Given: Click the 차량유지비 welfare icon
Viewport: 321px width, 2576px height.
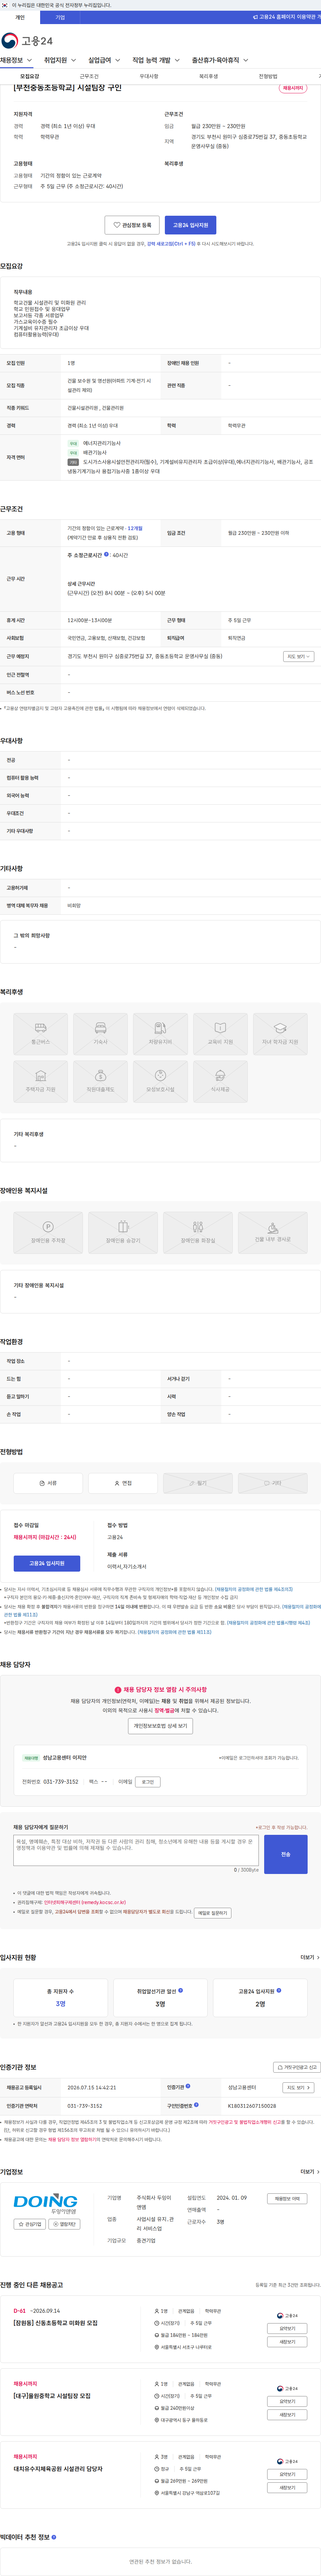Looking at the screenshot, I should tap(160, 1034).
